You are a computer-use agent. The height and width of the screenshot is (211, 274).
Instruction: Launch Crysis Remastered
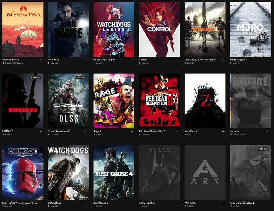(53, 134)
